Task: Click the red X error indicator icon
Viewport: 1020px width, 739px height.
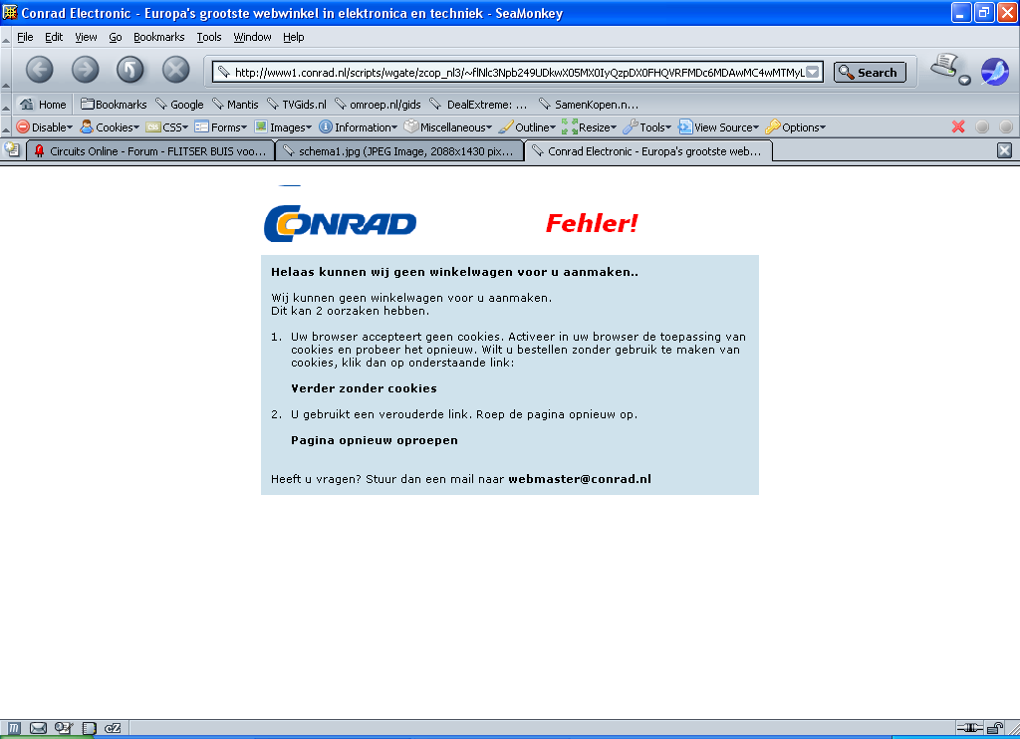Action: (958, 126)
